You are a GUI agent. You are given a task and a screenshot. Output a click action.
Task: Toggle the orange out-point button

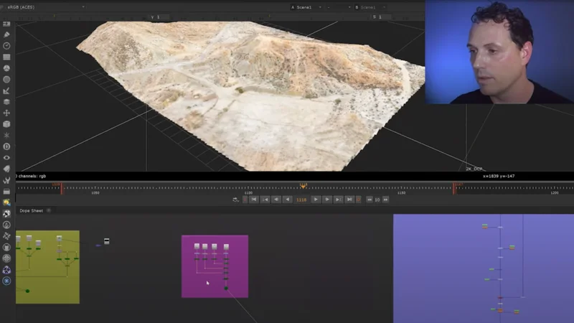(359, 200)
